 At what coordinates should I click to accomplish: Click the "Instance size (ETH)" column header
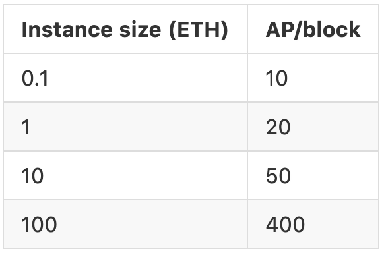click(x=125, y=29)
